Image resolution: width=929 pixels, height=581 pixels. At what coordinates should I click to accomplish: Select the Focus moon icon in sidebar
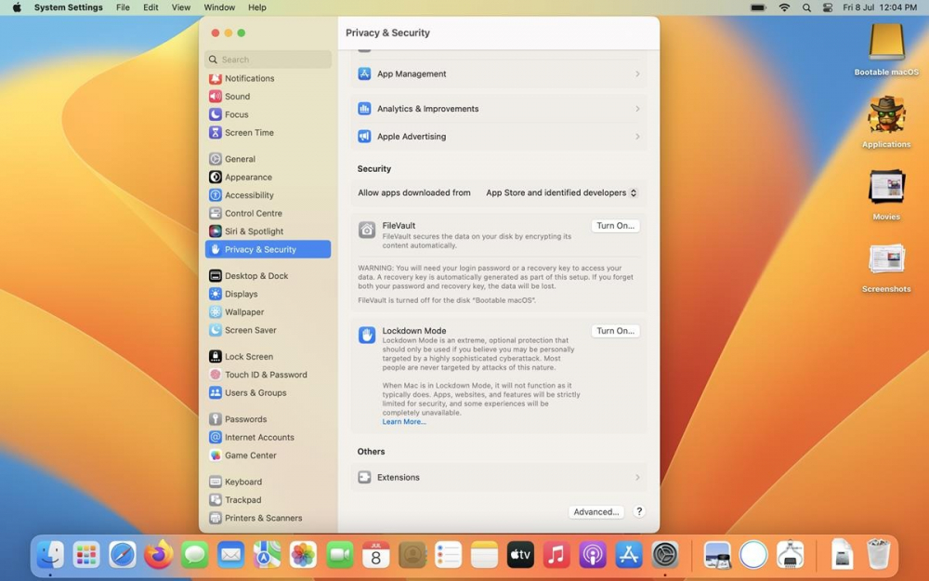(x=216, y=114)
